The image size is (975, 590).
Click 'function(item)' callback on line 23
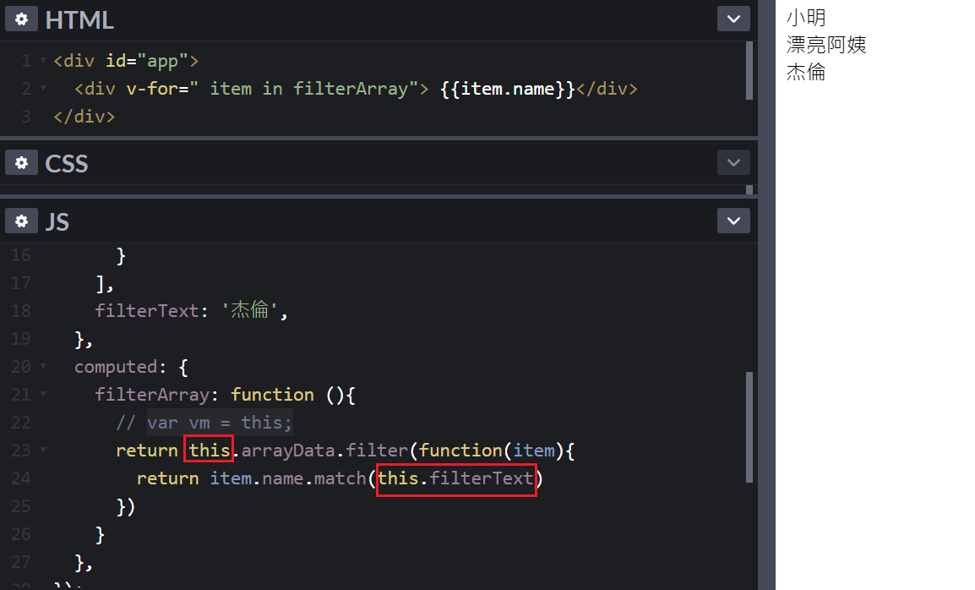pos(492,451)
